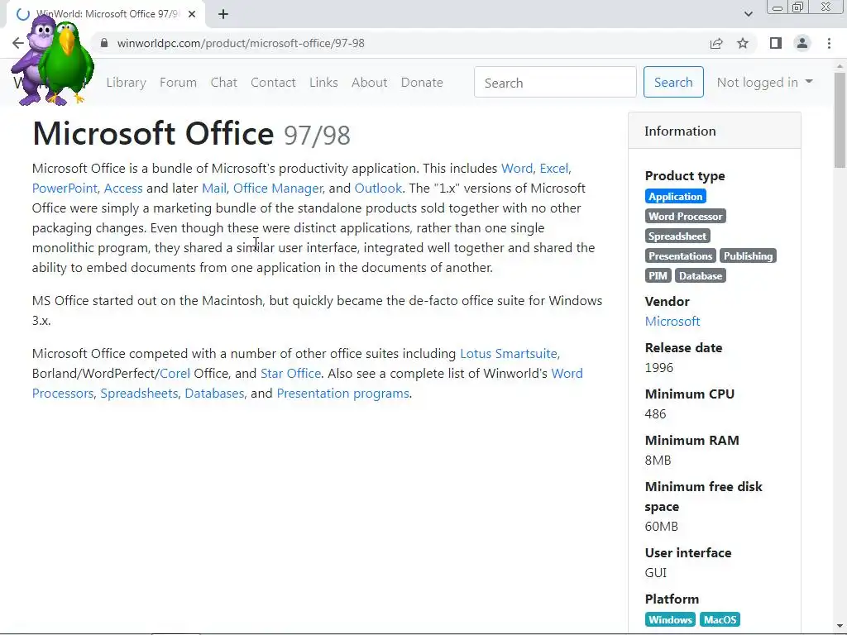Viewport: 847px width, 635px height.
Task: Click the Windows platform badge
Action: [x=670, y=620]
